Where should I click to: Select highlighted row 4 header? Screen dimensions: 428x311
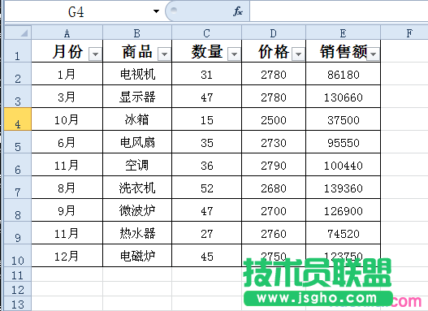(18, 119)
